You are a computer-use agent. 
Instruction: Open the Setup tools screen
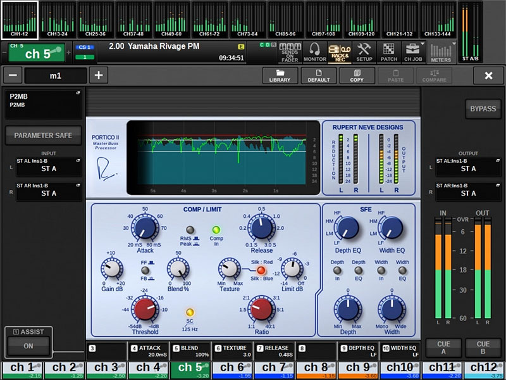(x=364, y=53)
